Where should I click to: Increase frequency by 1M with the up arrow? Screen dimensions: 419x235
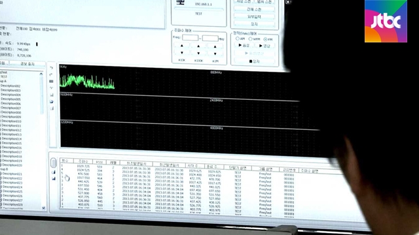point(215,46)
